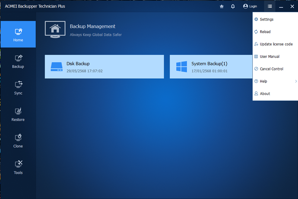Toggle the hamburger menu icon
Image resolution: width=298 pixels, height=199 pixels.
pos(270,6)
